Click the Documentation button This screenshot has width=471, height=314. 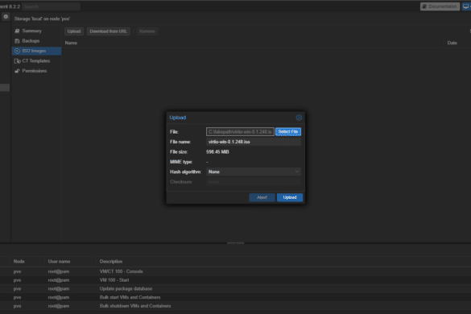click(440, 6)
